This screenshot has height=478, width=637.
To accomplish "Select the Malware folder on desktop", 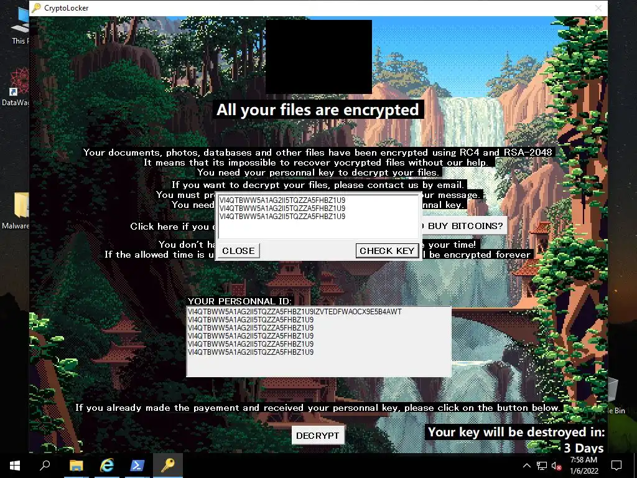I will click(x=16, y=212).
